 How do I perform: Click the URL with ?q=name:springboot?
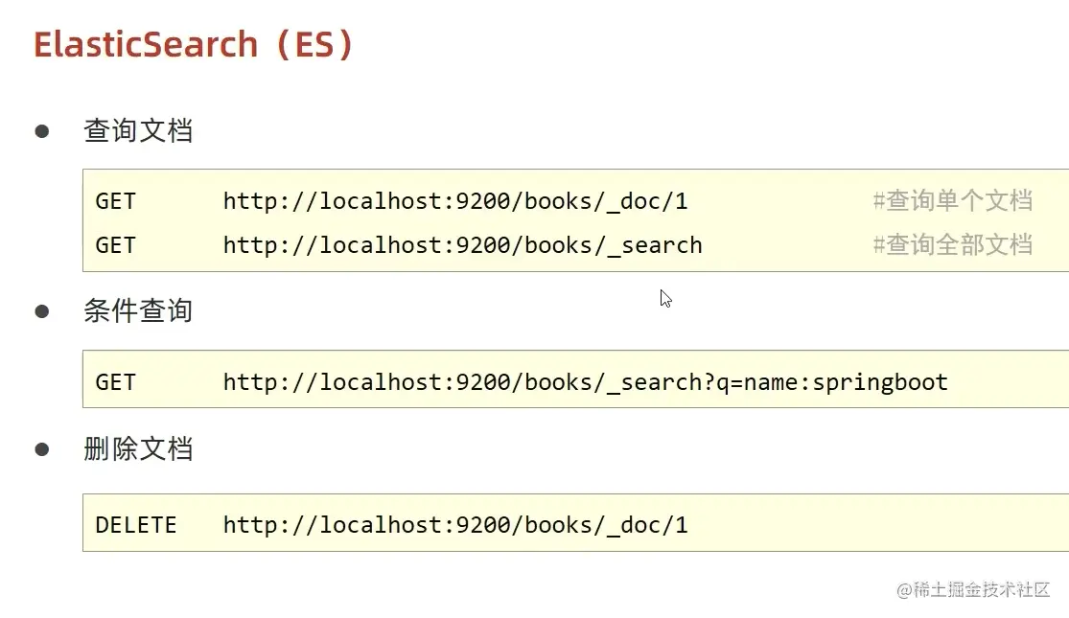585,382
